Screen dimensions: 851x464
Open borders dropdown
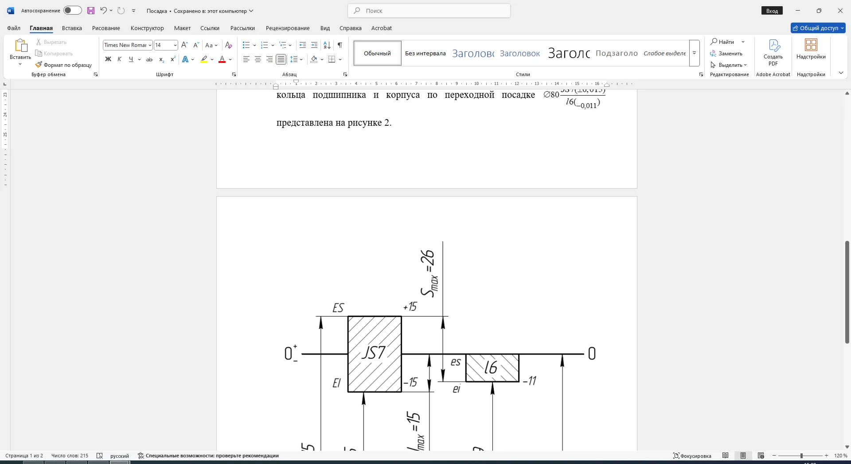[x=340, y=59]
